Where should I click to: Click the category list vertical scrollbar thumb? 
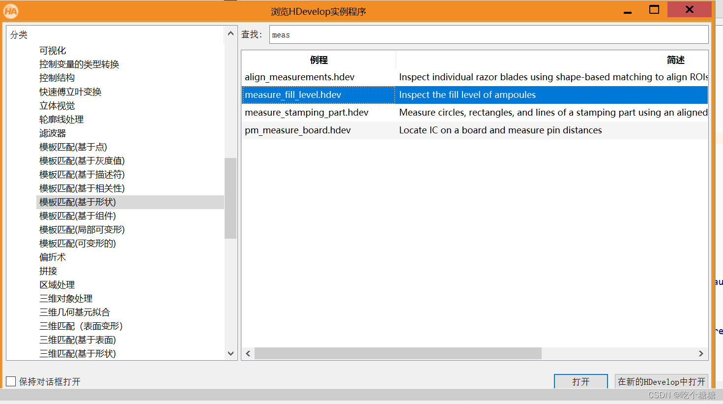tap(231, 198)
